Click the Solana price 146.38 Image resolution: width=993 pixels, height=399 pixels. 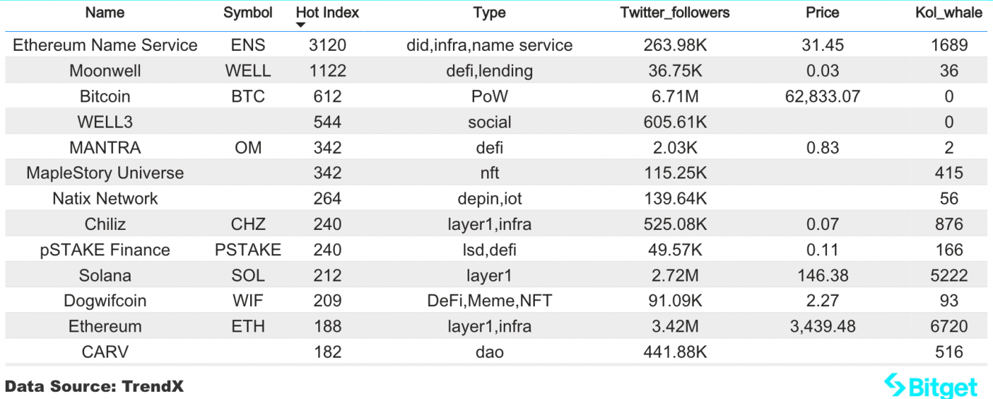click(x=823, y=276)
